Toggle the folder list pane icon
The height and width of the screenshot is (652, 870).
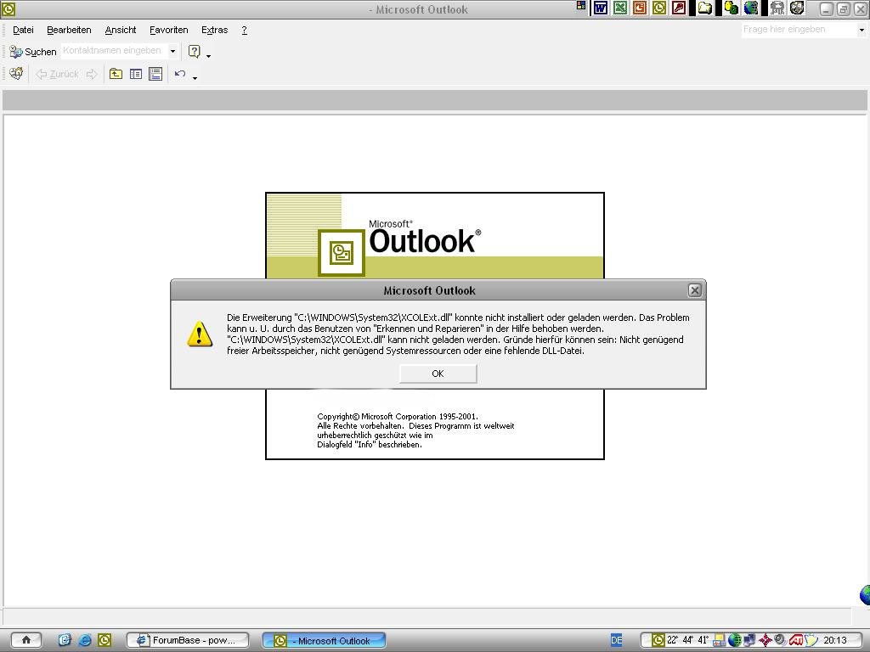tap(135, 74)
